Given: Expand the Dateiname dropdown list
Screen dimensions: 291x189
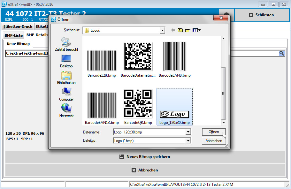Looking at the screenshot, I should (x=188, y=132).
